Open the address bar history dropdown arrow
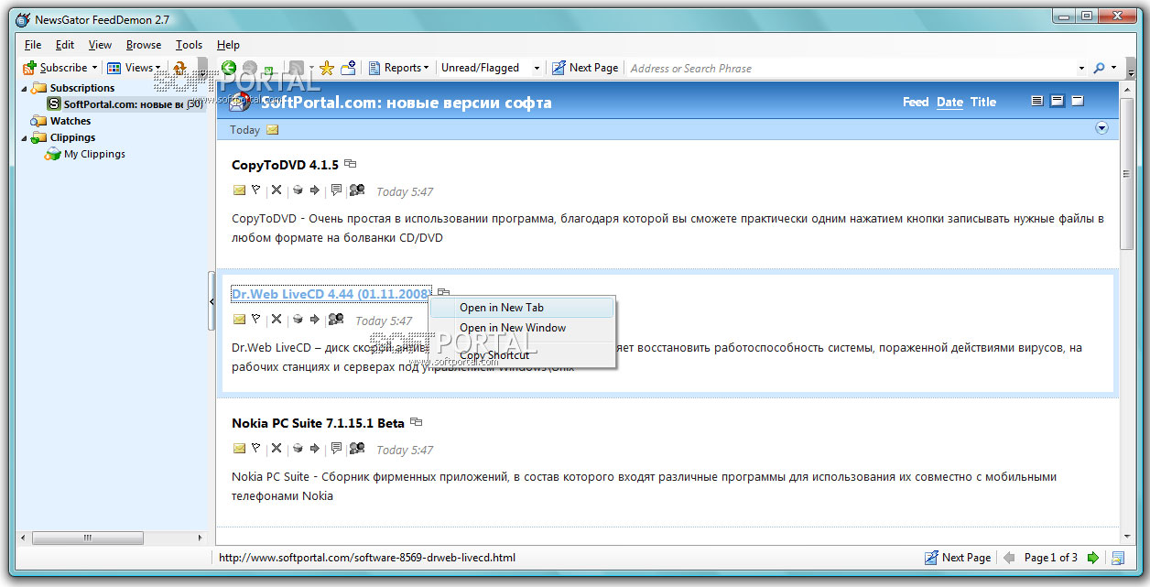Screen dimensions: 1150x587 (1081, 68)
